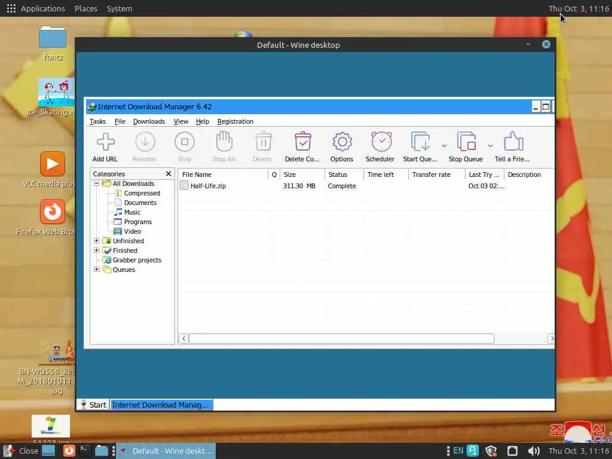Sort by Status column header

coord(344,175)
